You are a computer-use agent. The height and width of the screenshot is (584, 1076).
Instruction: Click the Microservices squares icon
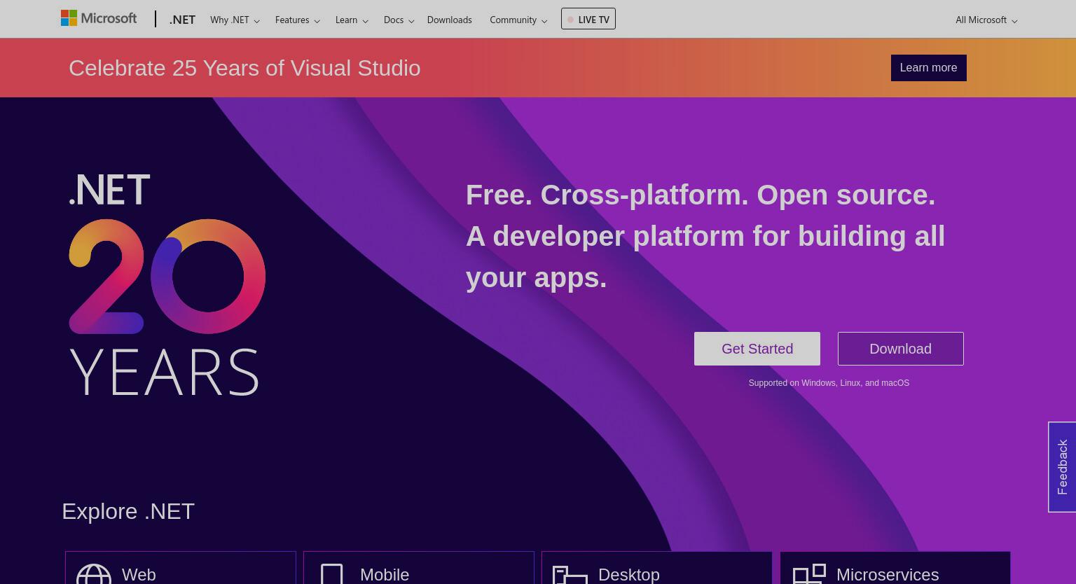point(809,573)
